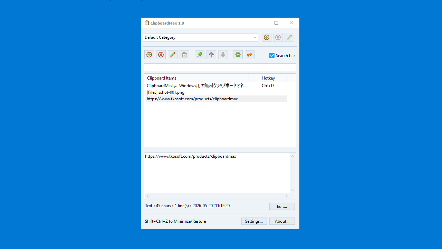
Task: Click into the search input field
Action: [220, 67]
